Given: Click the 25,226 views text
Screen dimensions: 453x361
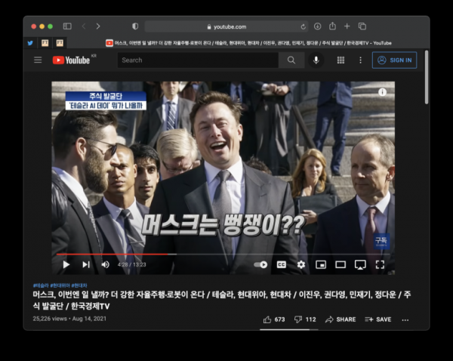Looking at the screenshot, I should click(x=50, y=319).
